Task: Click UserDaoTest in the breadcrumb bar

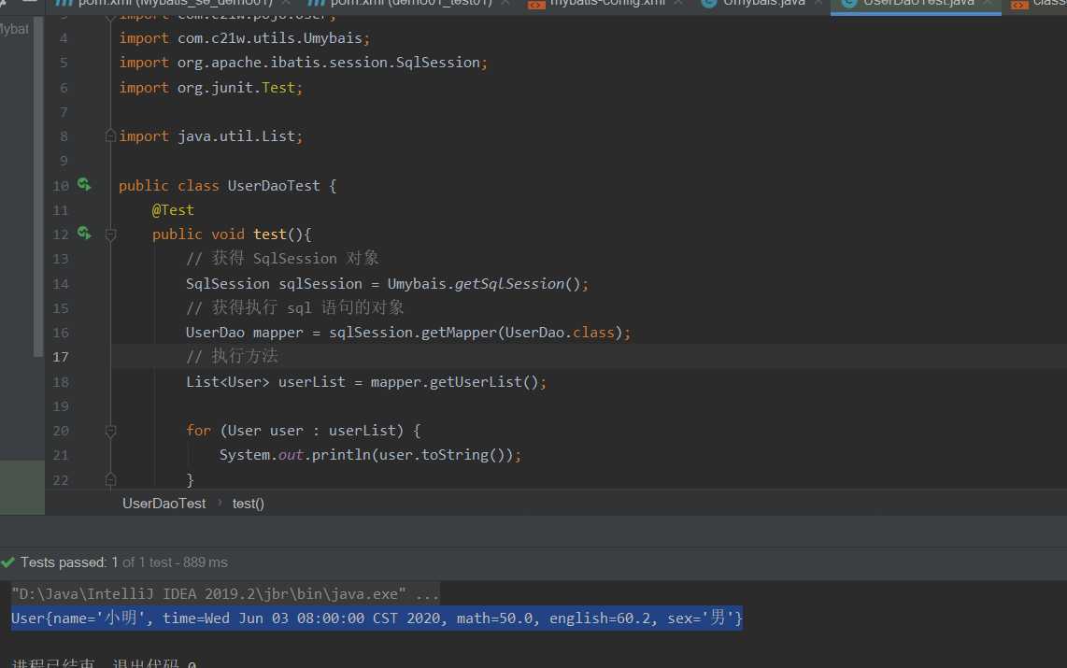Action: (x=164, y=504)
